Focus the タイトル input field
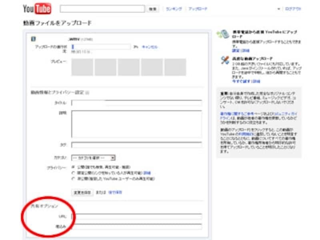The width and height of the screenshot is (320, 240). point(136,103)
